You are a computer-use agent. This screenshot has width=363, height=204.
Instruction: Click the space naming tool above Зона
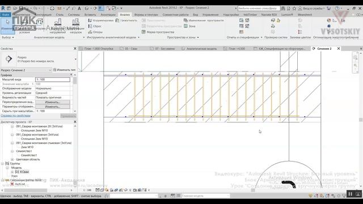[x=204, y=20]
